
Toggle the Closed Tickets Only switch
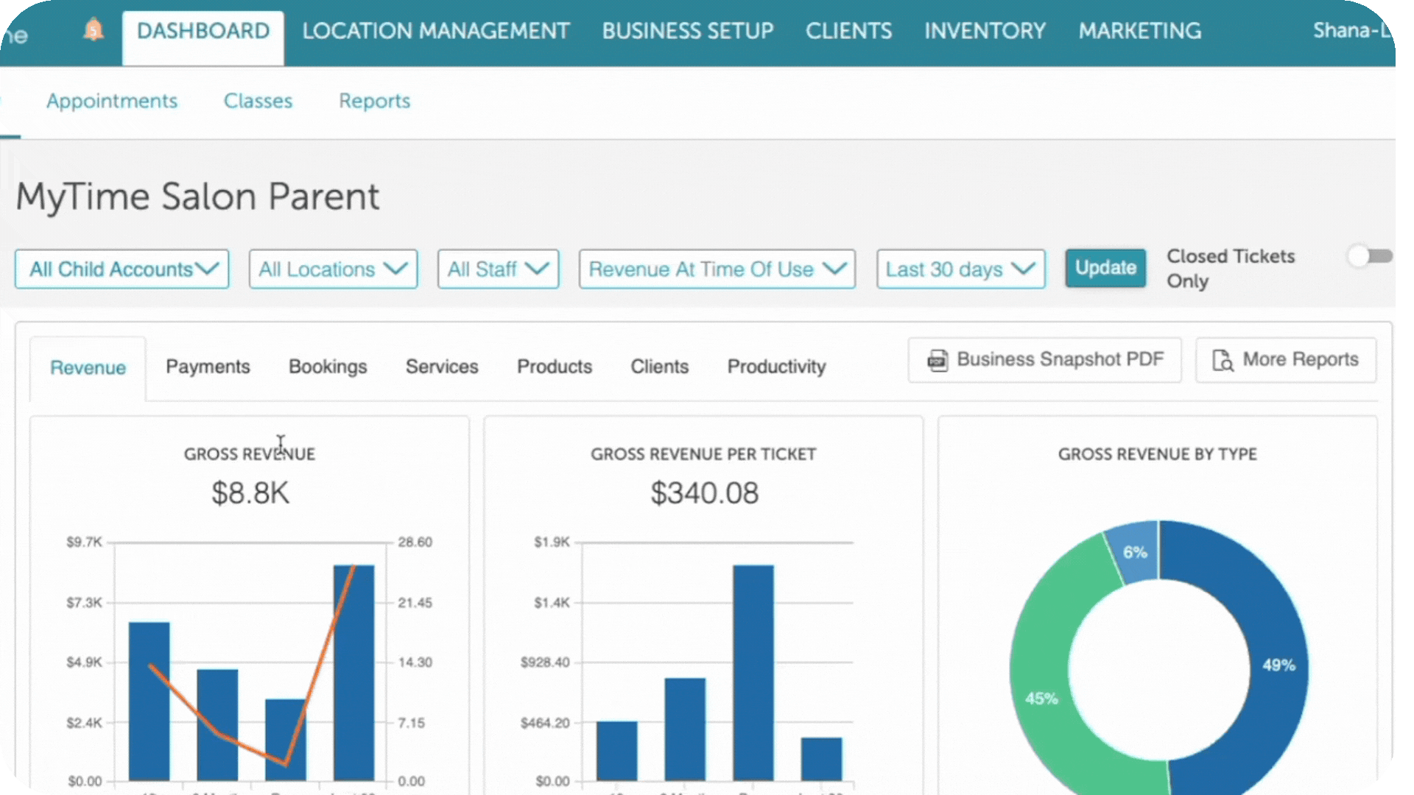(x=1370, y=256)
